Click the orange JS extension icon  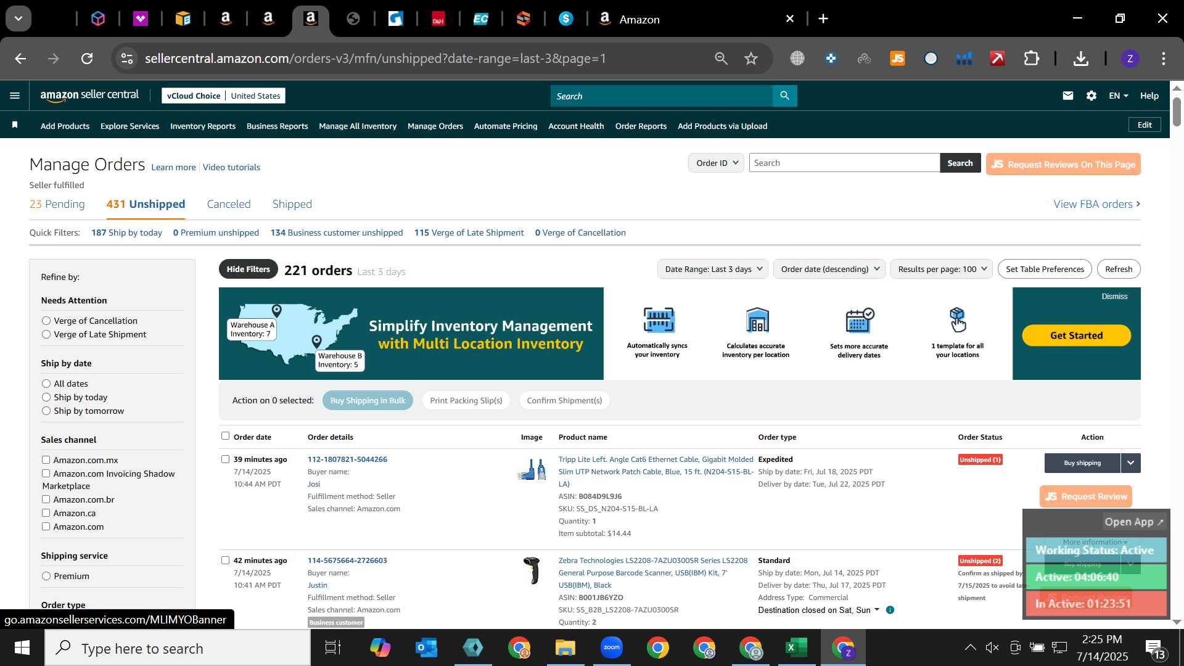pyautogui.click(x=897, y=59)
